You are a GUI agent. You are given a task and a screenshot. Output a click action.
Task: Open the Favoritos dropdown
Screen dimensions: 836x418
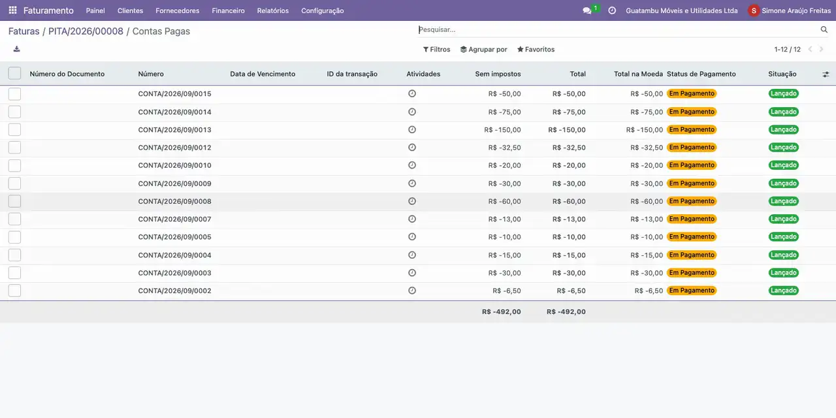536,49
